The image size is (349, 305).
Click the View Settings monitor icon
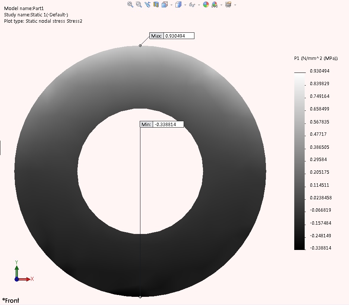tap(228, 4)
